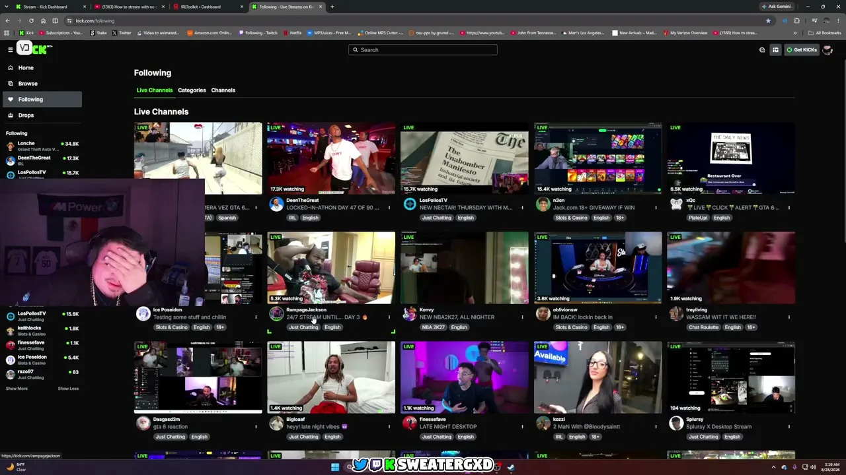
Task: Click Show More in the Following sidebar
Action: point(17,389)
